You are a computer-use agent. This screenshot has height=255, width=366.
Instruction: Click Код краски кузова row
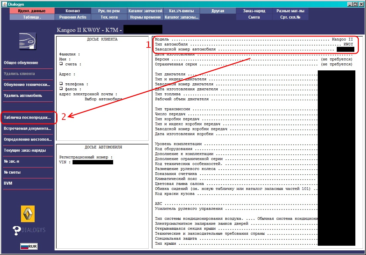pyautogui.click(x=236, y=194)
